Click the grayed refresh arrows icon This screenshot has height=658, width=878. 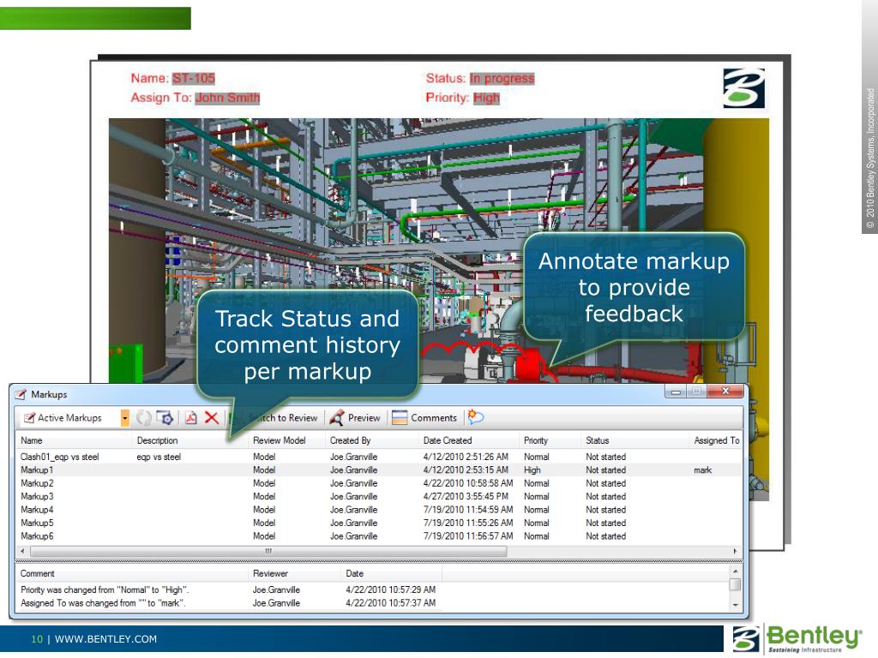coord(144,418)
